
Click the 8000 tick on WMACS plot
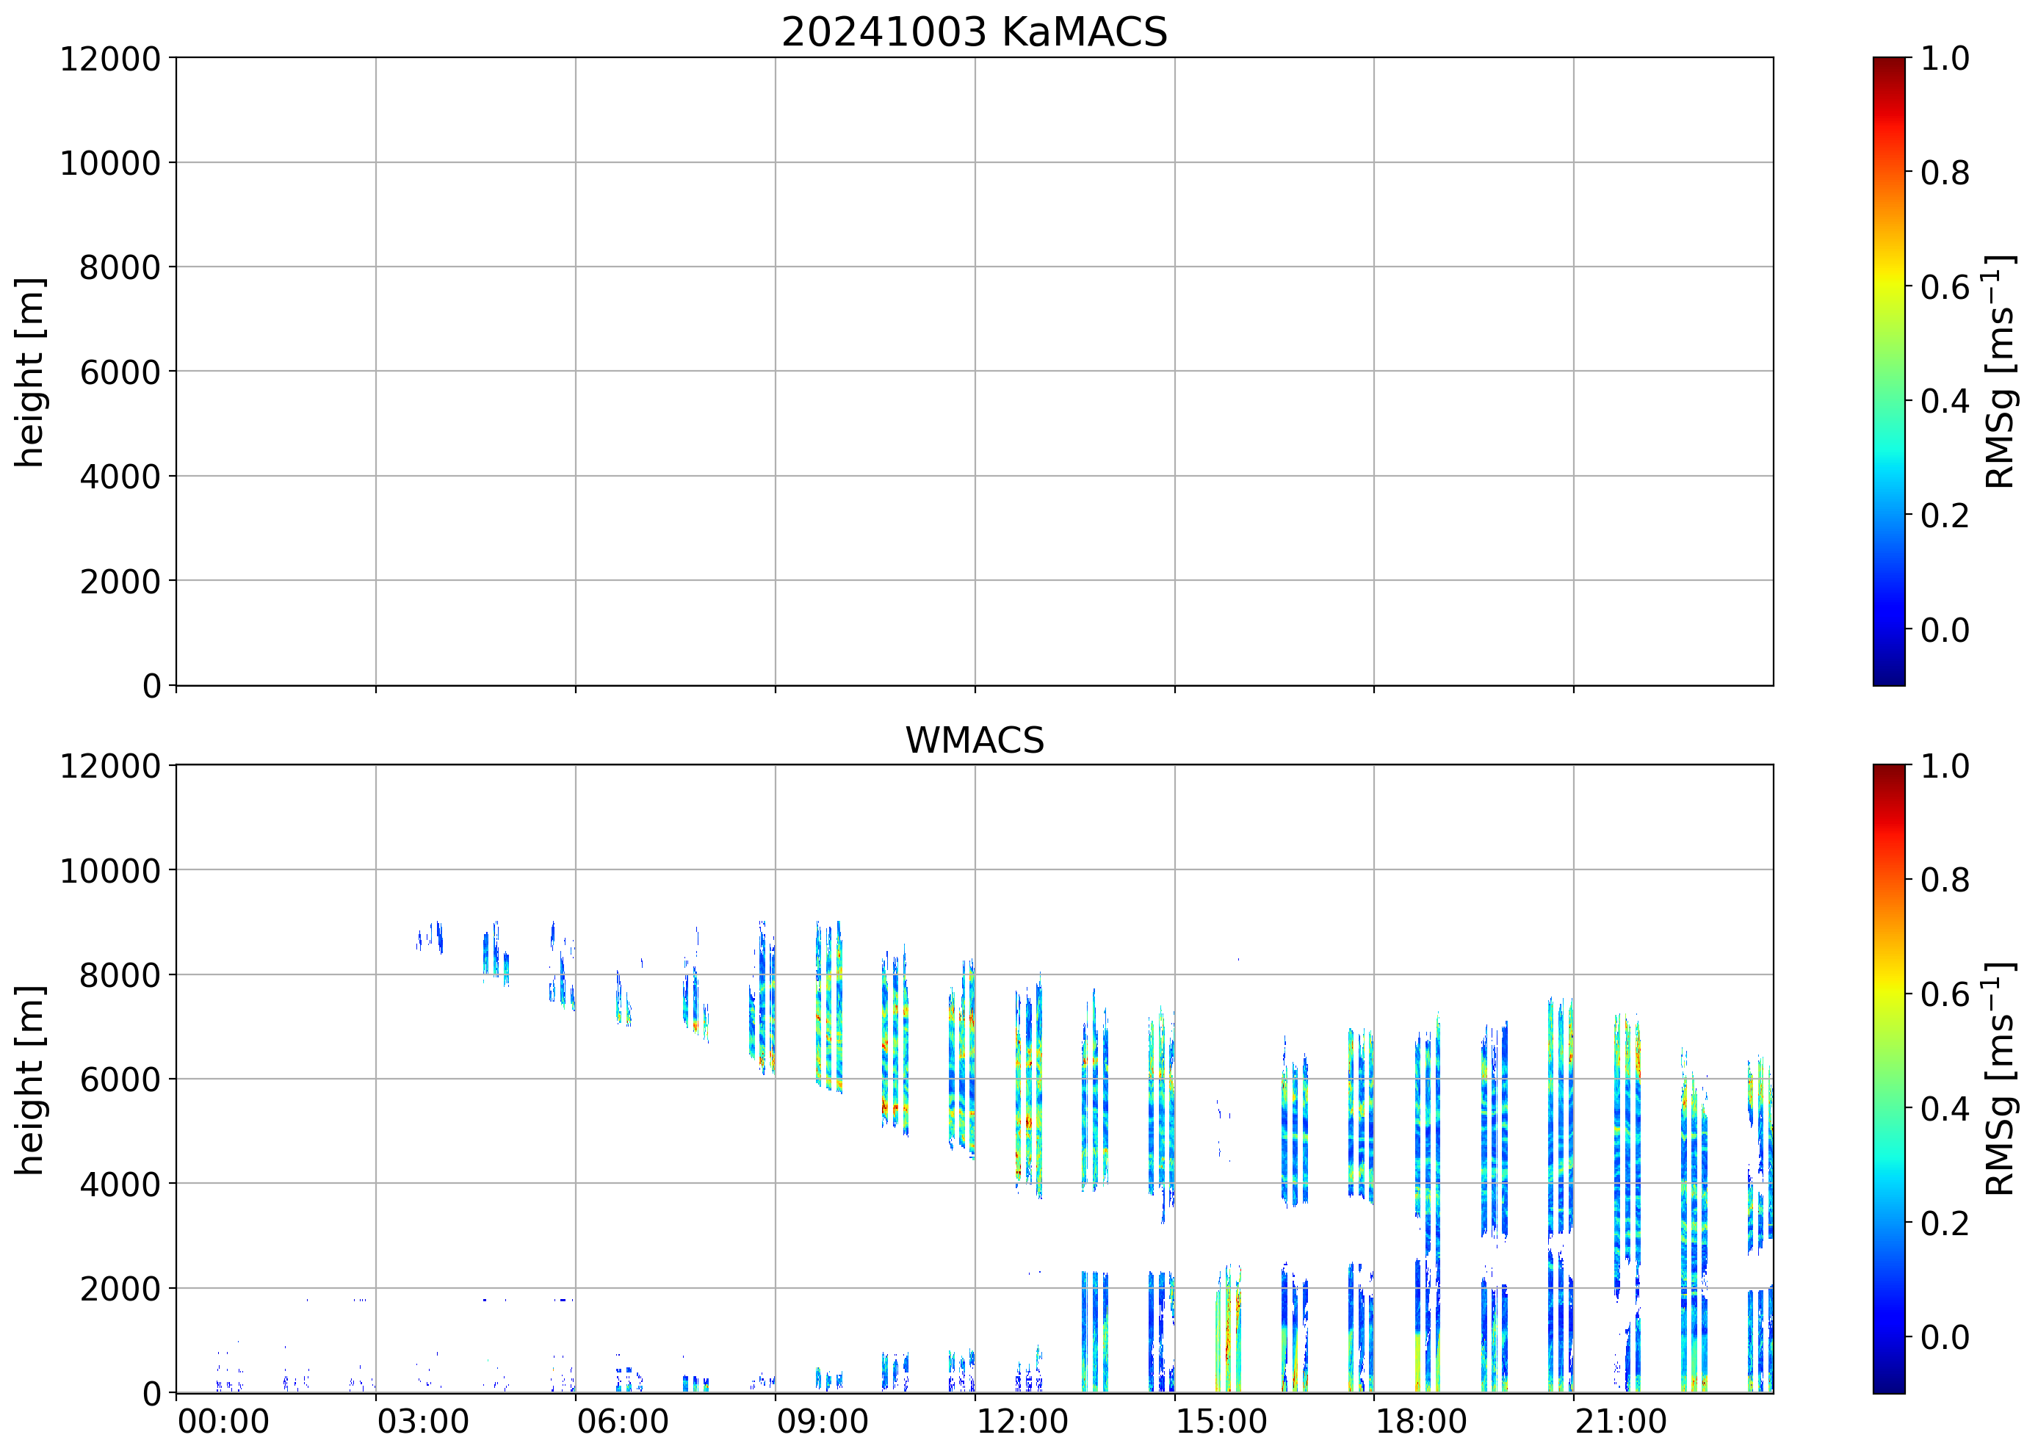[x=119, y=975]
